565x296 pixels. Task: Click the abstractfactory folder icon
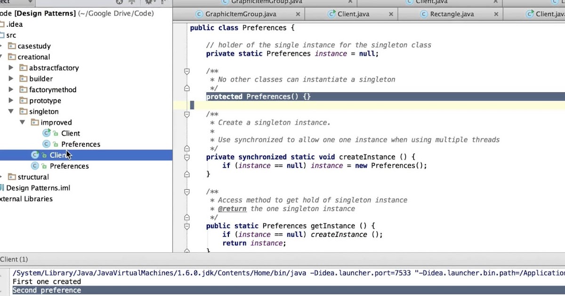(x=24, y=68)
